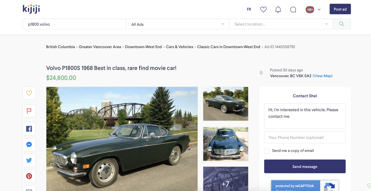Click the green shield icon at edge
Screen dimensions: 371x191
click(368, 185)
